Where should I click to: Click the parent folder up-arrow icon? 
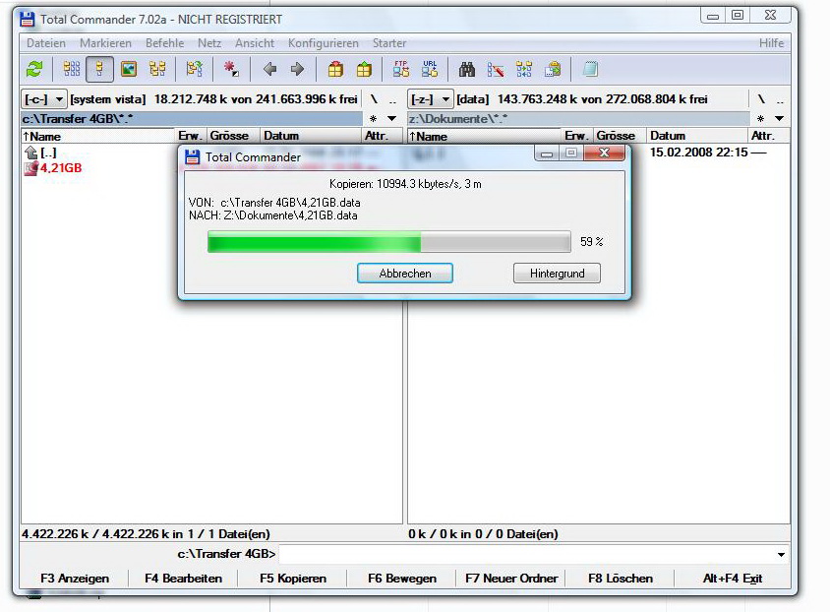coord(30,153)
